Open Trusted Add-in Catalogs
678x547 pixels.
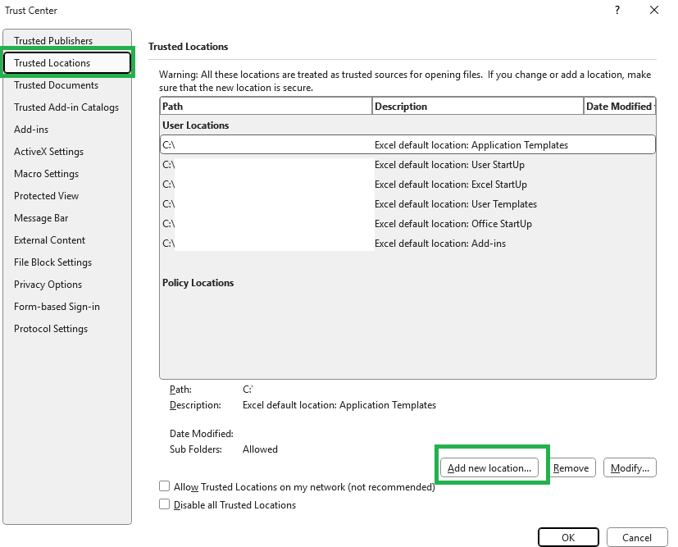coord(66,107)
